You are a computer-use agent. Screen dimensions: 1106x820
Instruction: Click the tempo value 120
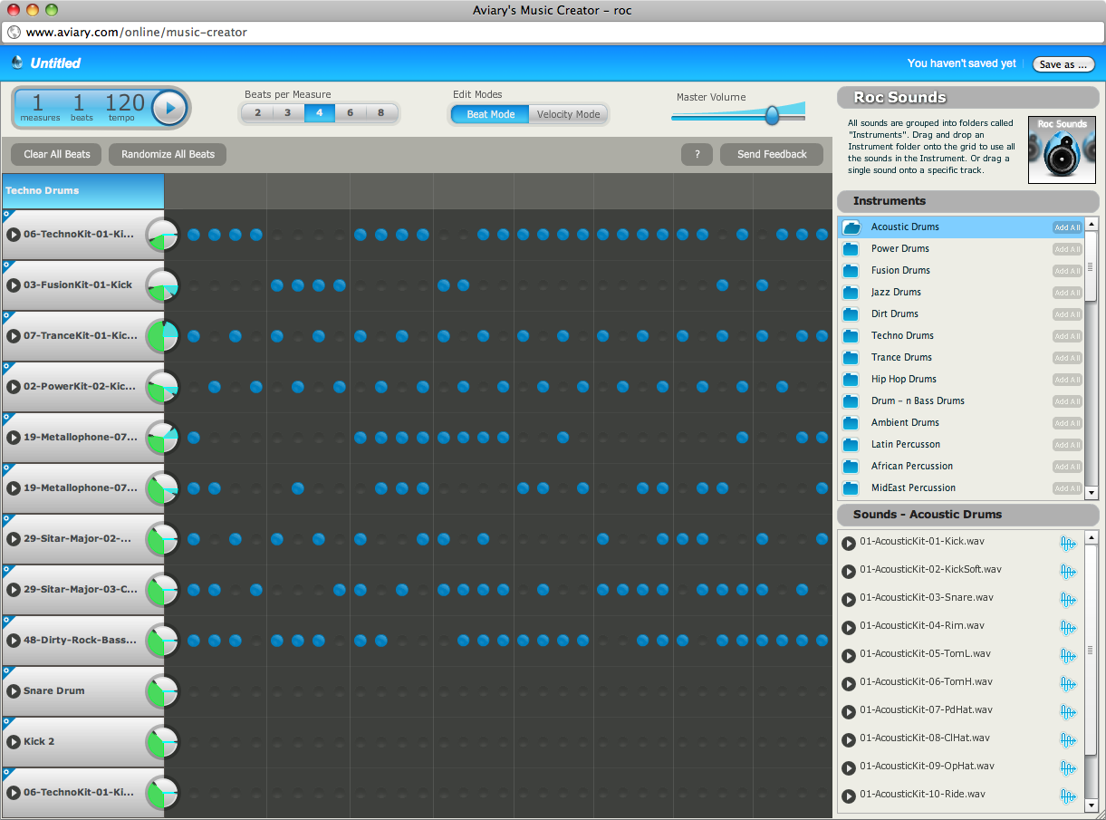[125, 102]
